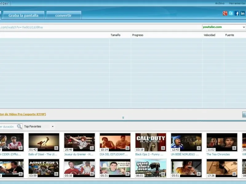
Task: Add Balls of Steel video with plus icon
Action: tap(56, 148)
